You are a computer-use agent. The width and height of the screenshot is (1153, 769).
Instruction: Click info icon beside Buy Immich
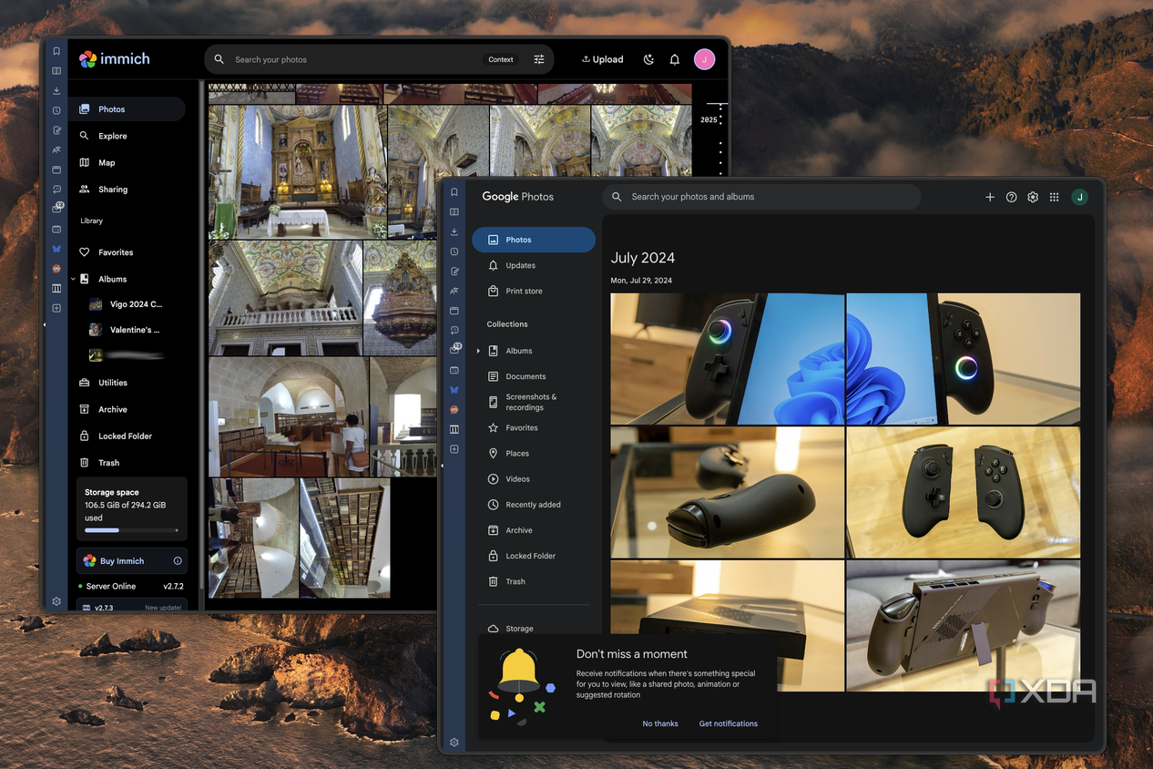(178, 561)
